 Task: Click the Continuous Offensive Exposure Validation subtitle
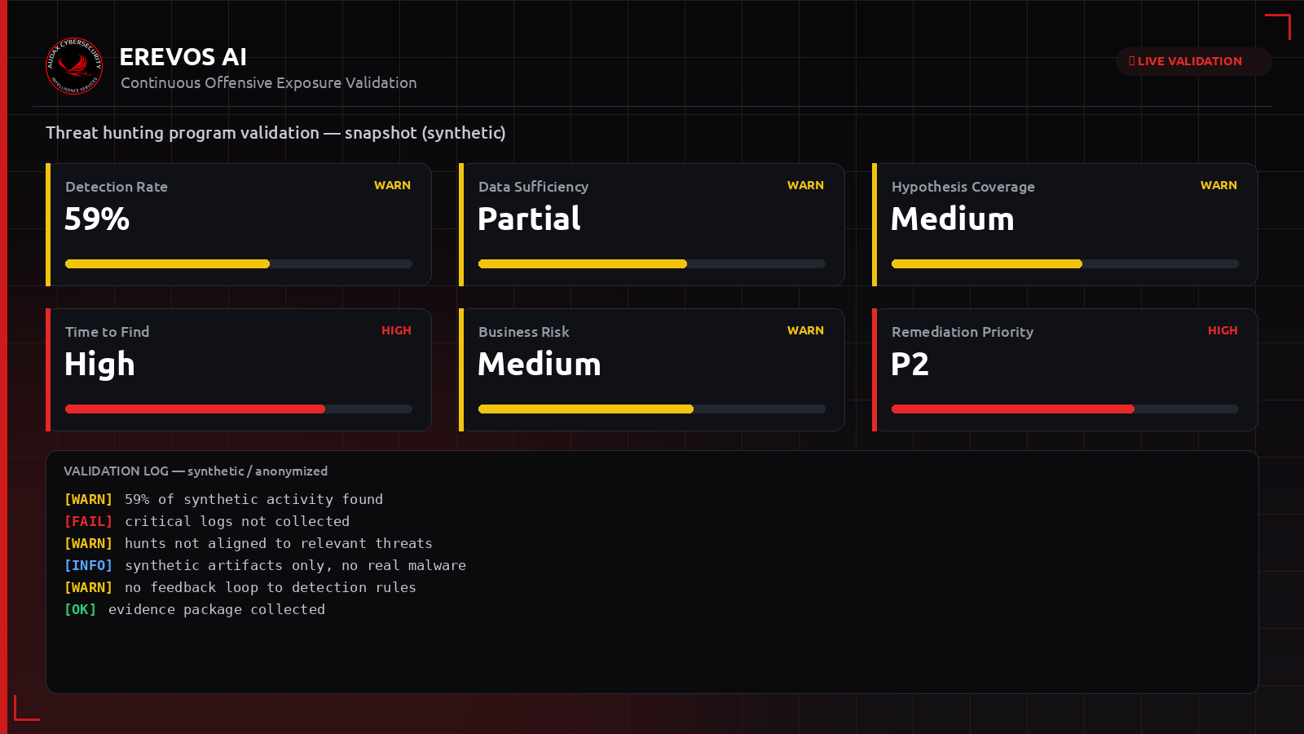click(269, 82)
